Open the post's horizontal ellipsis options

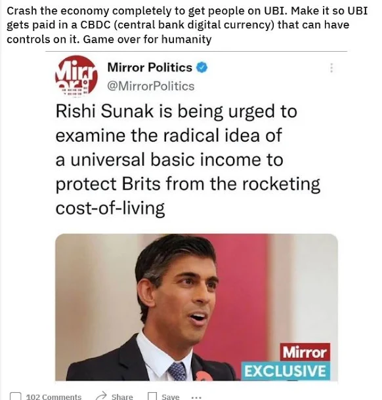coord(196,397)
